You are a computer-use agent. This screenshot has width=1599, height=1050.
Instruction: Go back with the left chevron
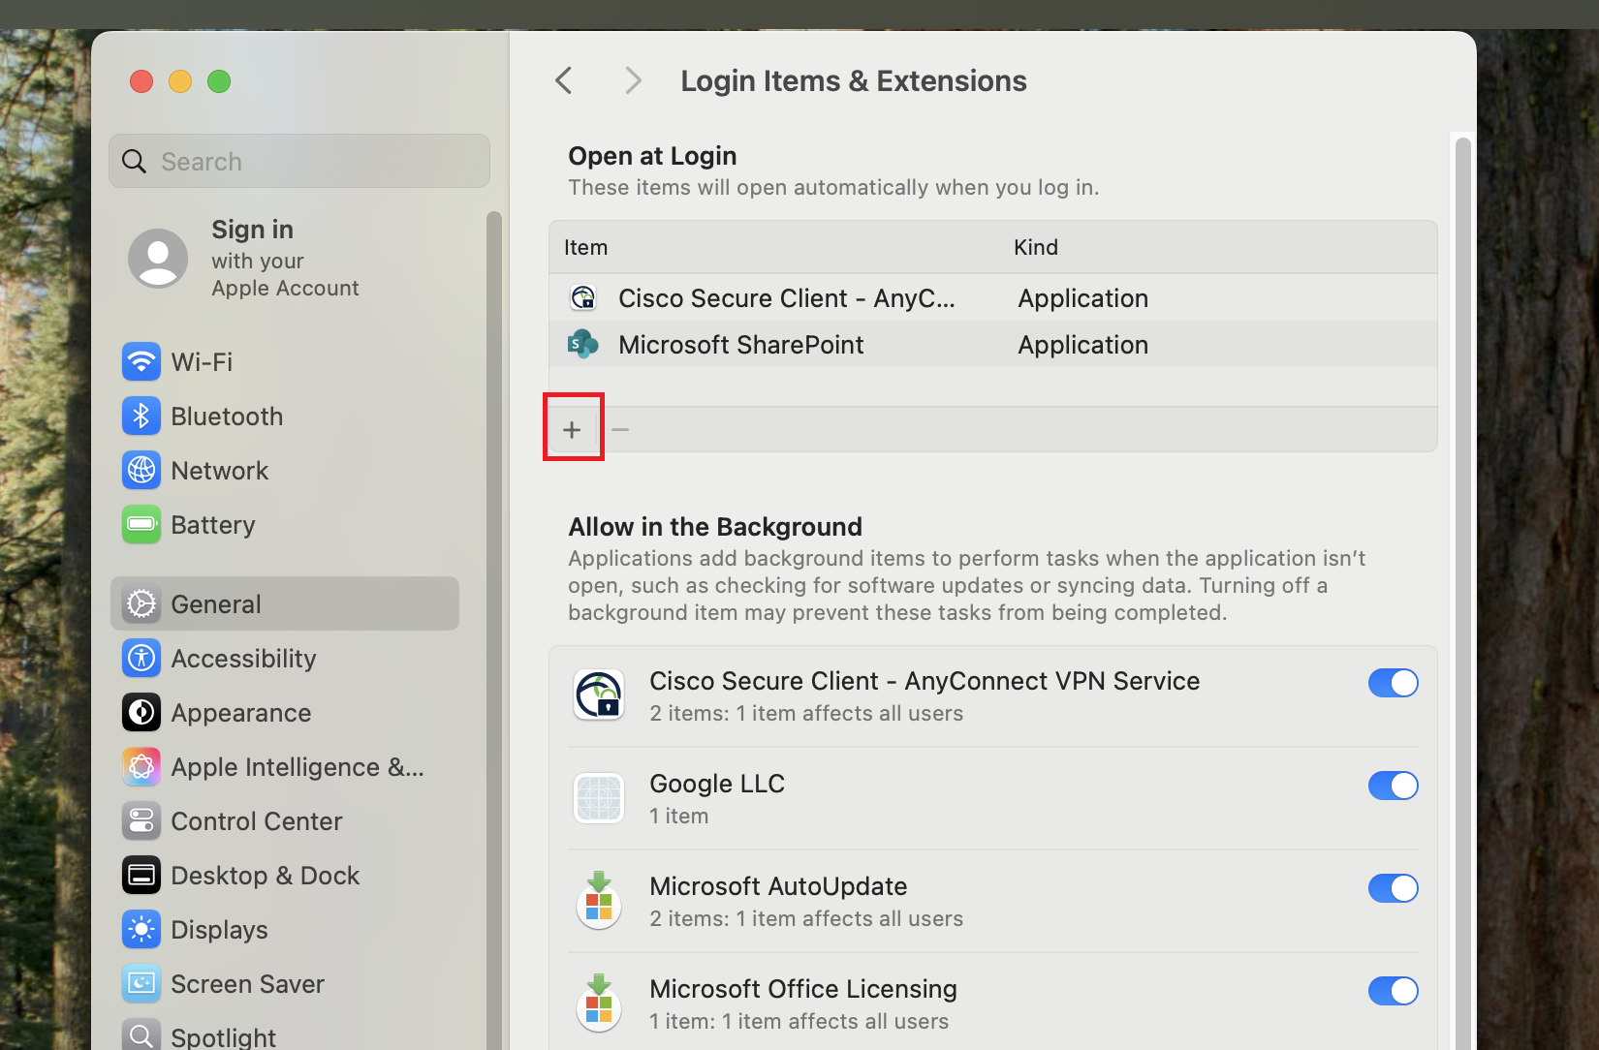pos(564,80)
